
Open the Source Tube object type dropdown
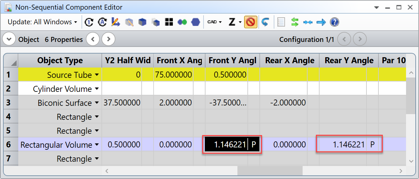[97, 75]
